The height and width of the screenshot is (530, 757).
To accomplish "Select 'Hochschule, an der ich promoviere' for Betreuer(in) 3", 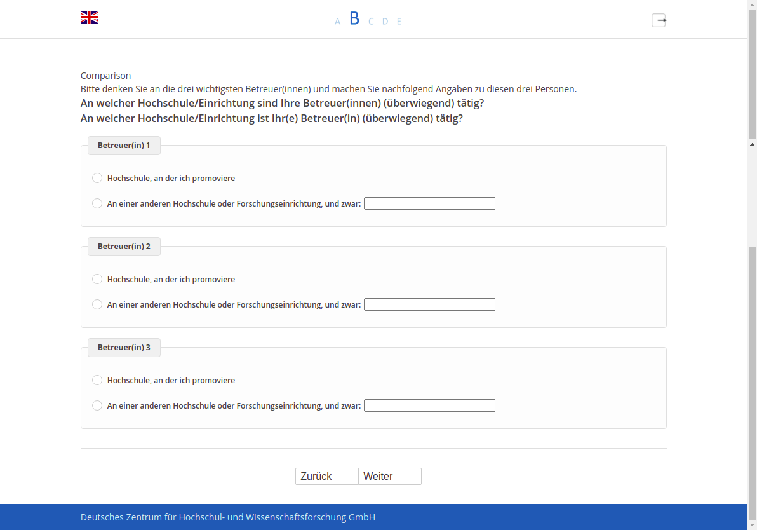I will click(x=97, y=380).
